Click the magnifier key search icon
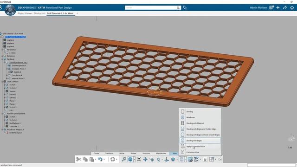Screen dimensions: 297x167 124,159
